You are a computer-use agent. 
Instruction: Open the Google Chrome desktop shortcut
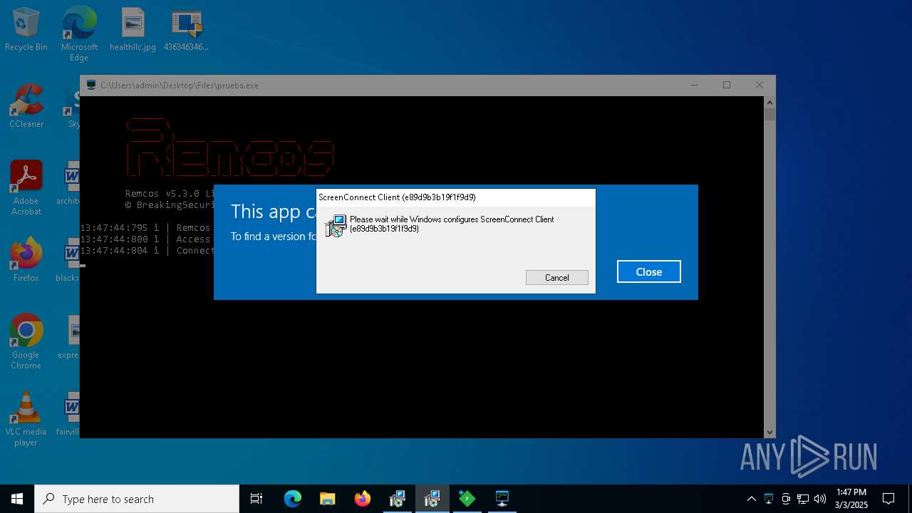[26, 342]
